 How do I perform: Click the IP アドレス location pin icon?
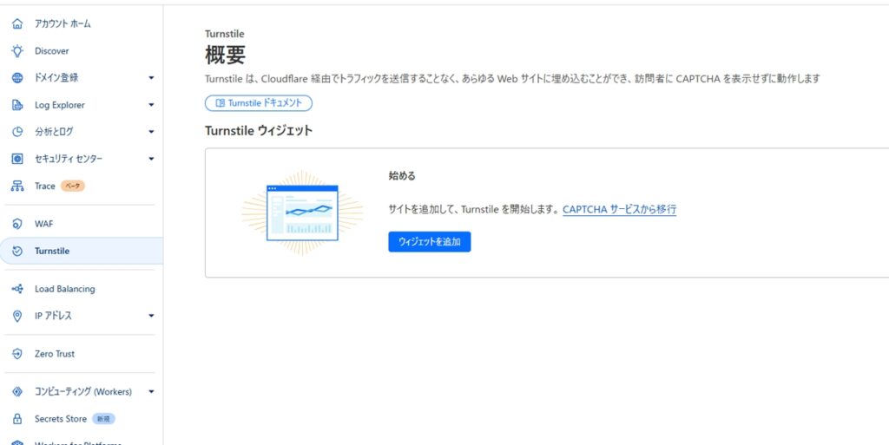point(17,316)
